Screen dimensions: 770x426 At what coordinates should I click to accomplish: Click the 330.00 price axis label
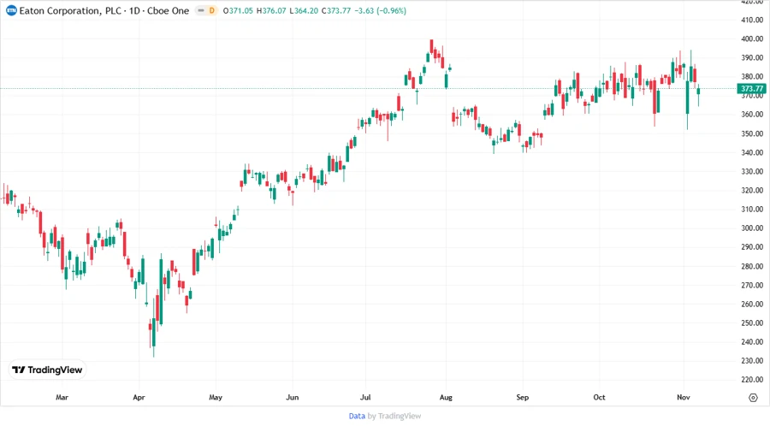[752, 171]
